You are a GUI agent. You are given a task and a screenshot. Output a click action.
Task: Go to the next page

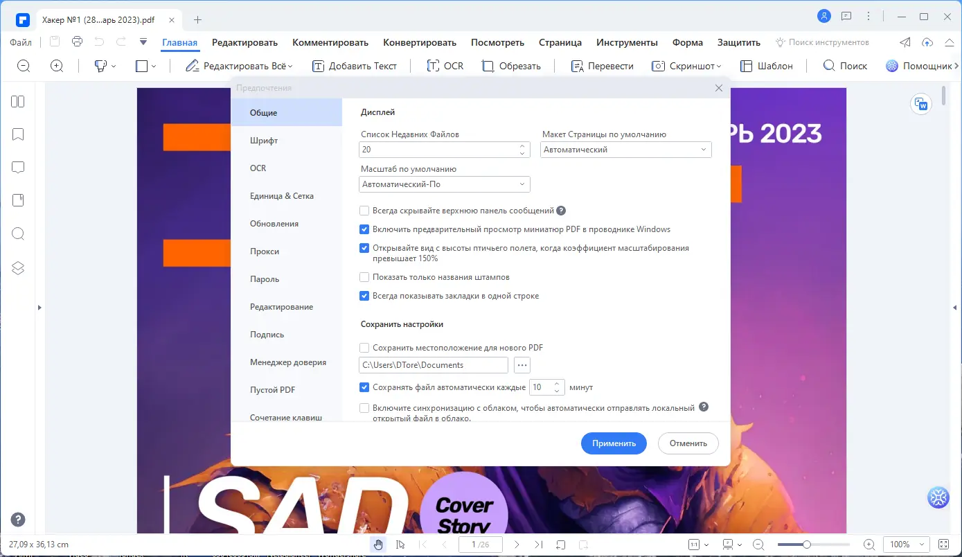point(517,545)
